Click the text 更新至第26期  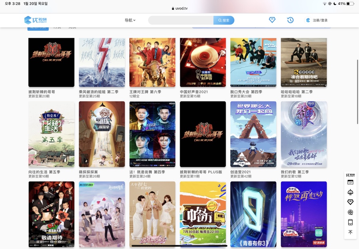[89, 176]
